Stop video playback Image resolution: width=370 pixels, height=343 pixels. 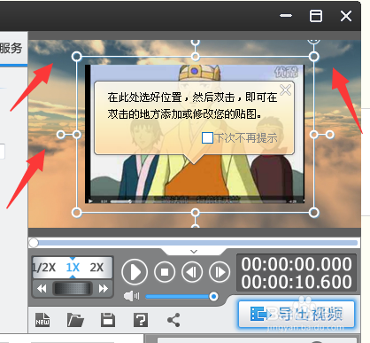[x=165, y=272]
